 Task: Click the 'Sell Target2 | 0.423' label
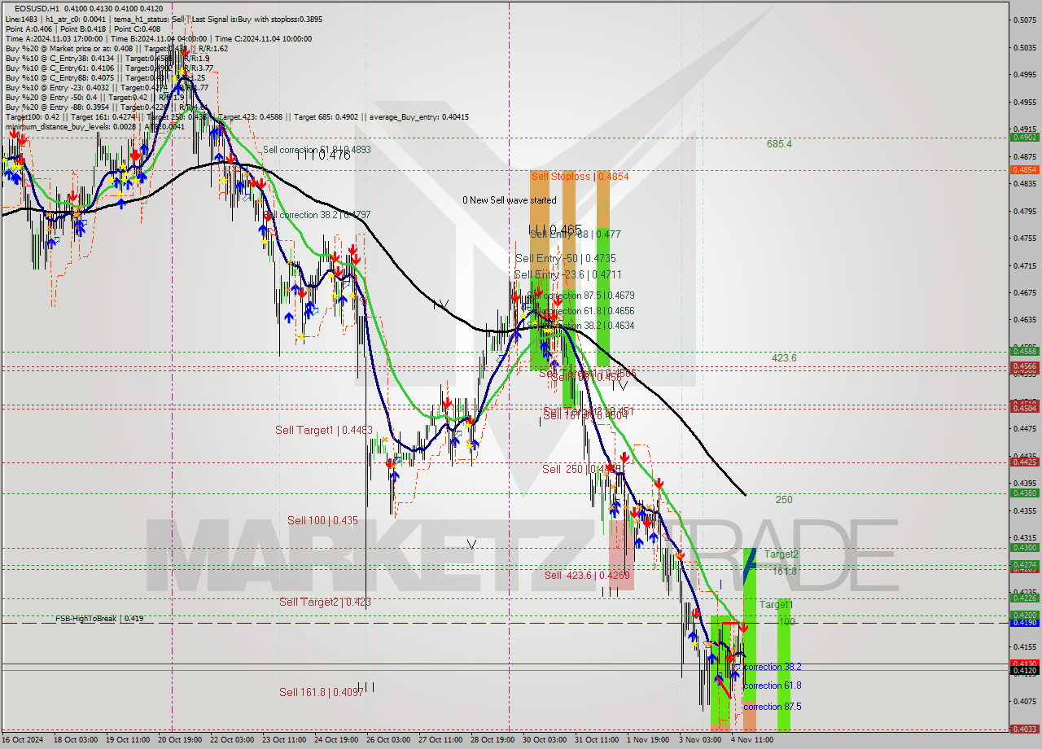[325, 602]
